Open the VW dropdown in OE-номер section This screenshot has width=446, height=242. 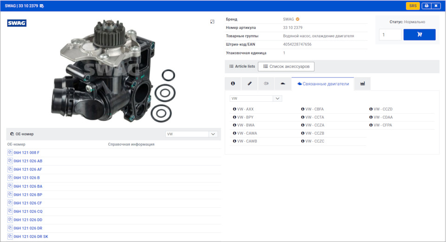(x=192, y=134)
